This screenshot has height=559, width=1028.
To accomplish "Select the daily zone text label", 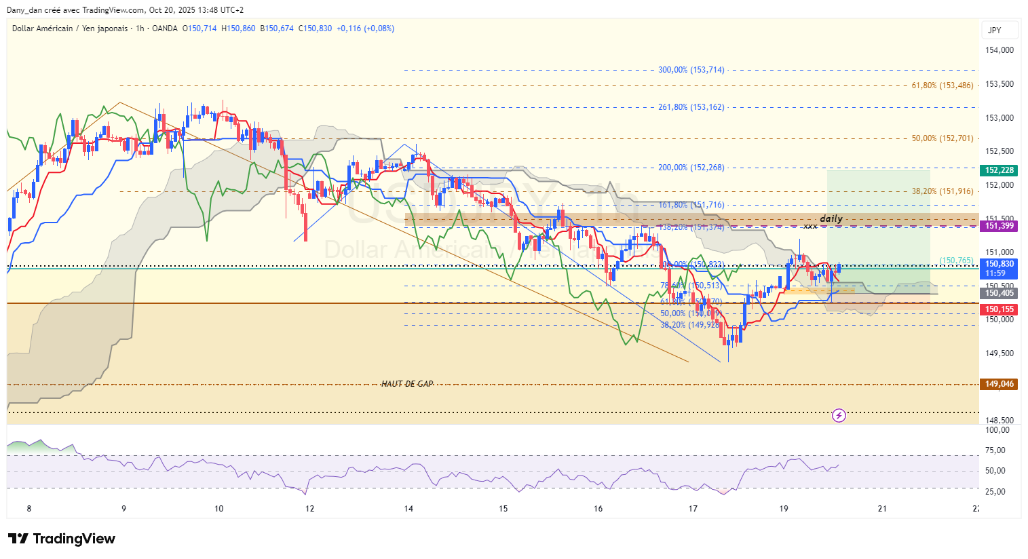I will (x=831, y=218).
